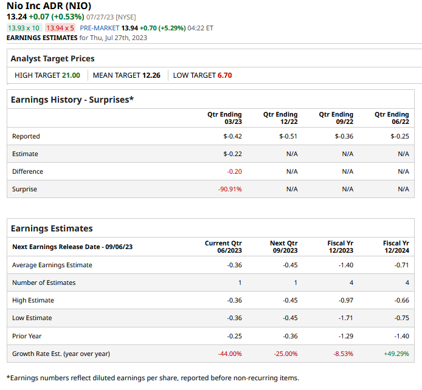Viewport: 422px width, 390px height.
Task: Click the Difference row label
Action: (27, 171)
